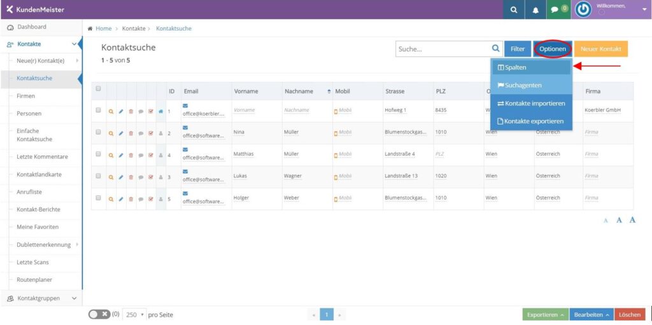The height and width of the screenshot is (325, 652).
Task: Click the magnifier icon in the Suche field
Action: pyautogui.click(x=495, y=48)
